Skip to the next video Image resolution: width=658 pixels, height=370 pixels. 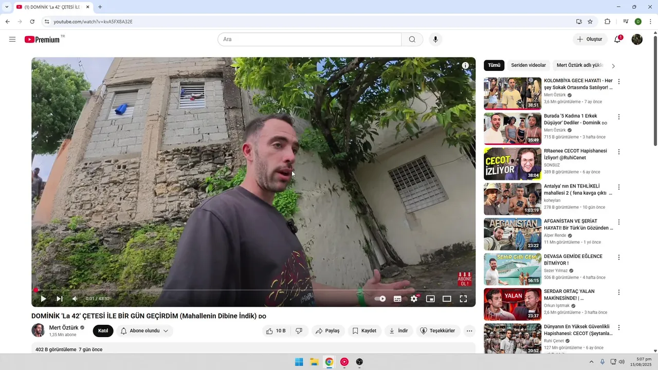60,299
